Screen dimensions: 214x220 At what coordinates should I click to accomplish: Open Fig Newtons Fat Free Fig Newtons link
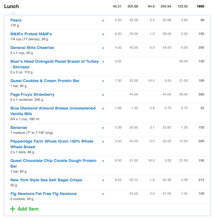pos(43,194)
